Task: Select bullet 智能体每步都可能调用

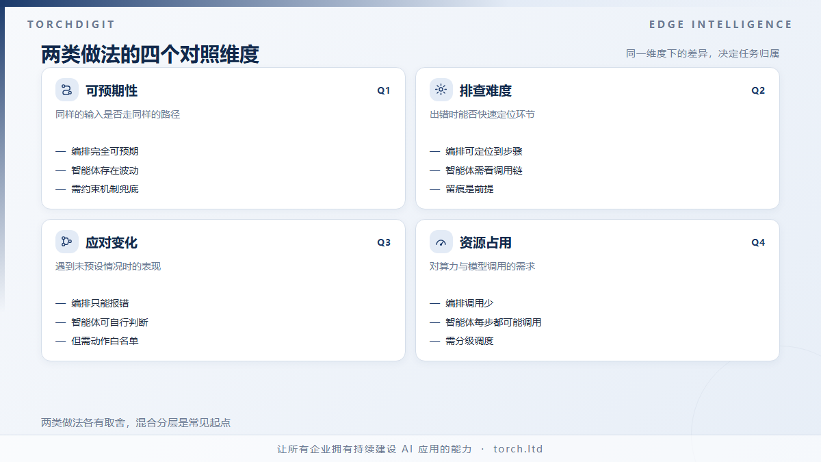Action: pyautogui.click(x=493, y=322)
